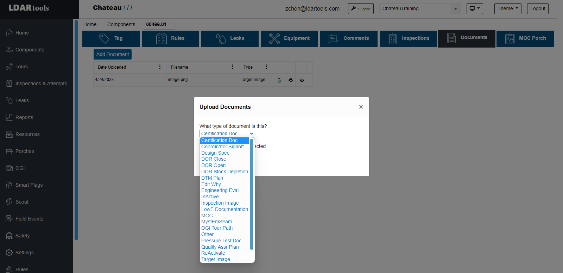Open Field Events in the sidebar

[x=25, y=219]
